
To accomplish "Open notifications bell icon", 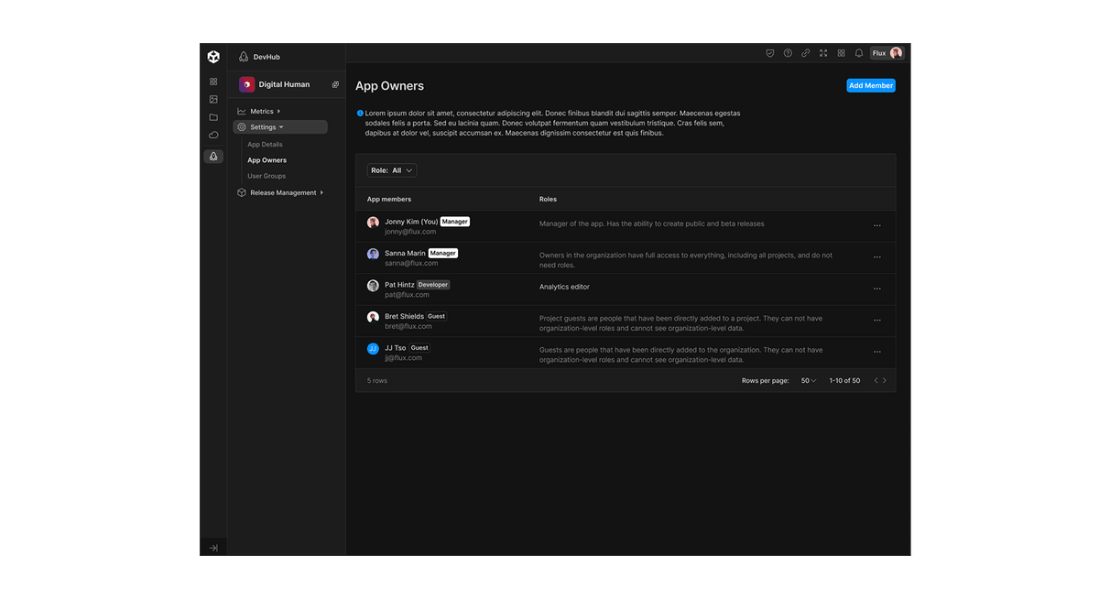I will coord(859,53).
